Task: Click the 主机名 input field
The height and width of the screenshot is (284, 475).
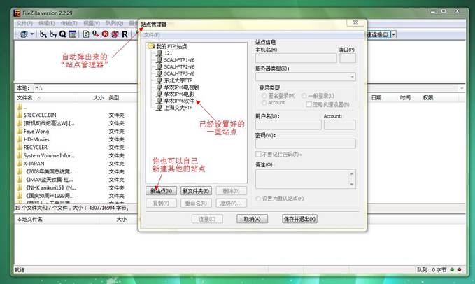Action: [x=296, y=58]
